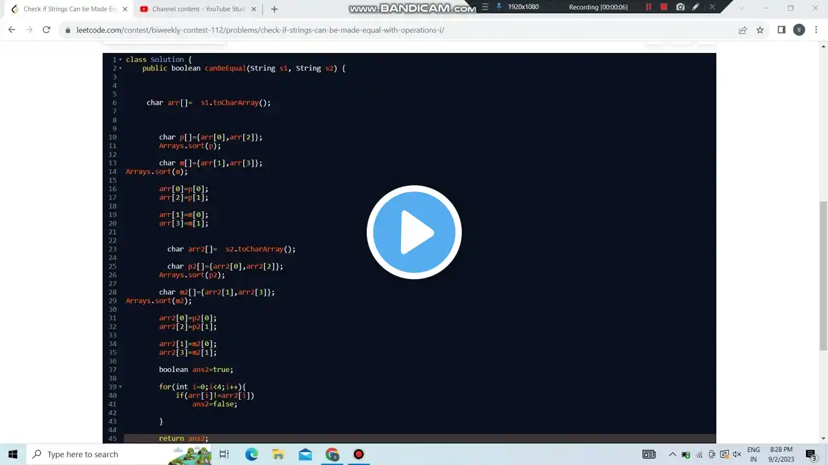The image size is (828, 465).
Task: Collapse the for loop fold arrow at line 39
Action: coord(120,387)
